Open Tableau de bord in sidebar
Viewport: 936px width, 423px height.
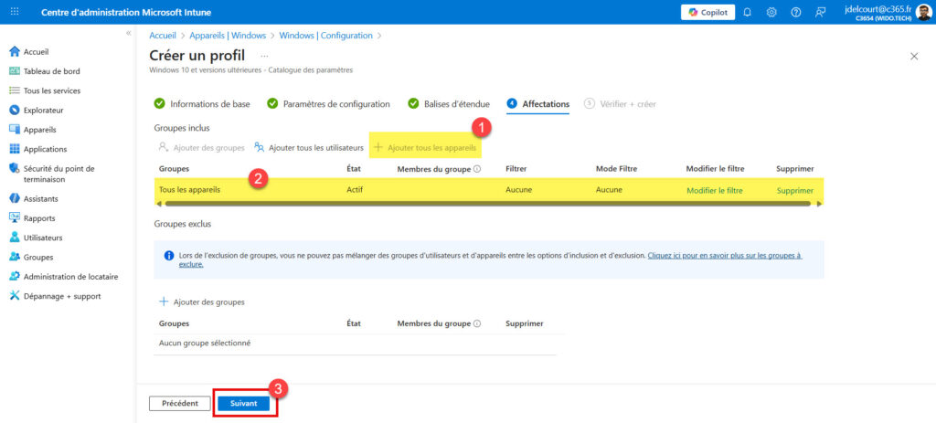point(51,71)
